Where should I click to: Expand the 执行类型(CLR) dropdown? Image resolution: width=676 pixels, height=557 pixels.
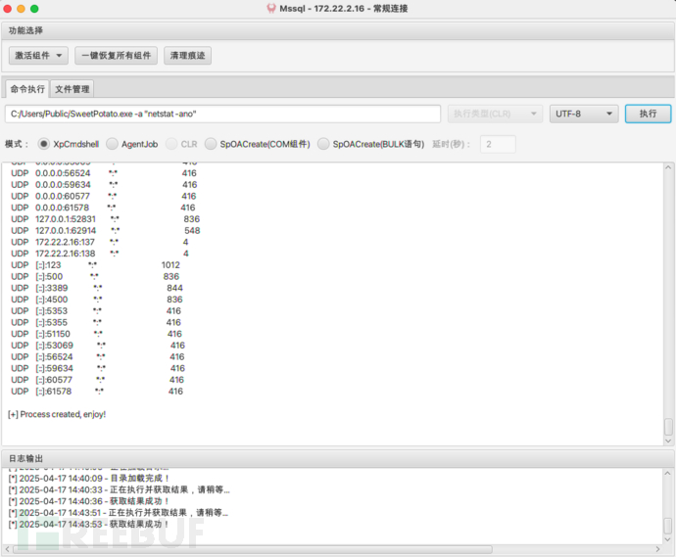pos(495,114)
